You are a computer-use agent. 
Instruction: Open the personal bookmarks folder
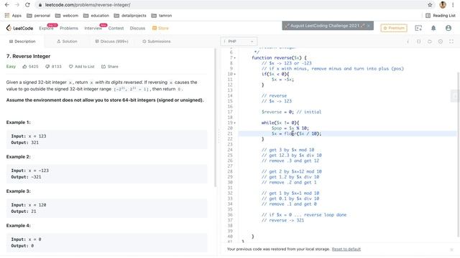pyautogui.click(x=38, y=16)
